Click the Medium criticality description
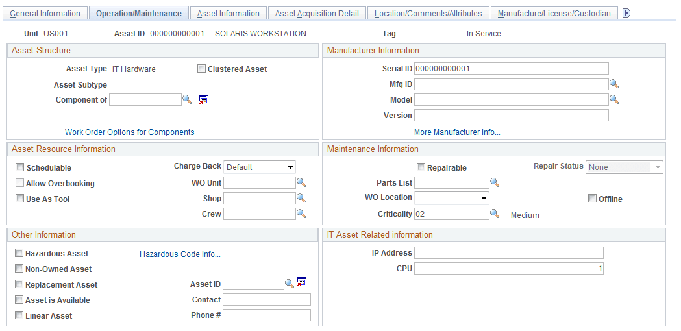Image resolution: width=681 pixels, height=331 pixels. [525, 215]
